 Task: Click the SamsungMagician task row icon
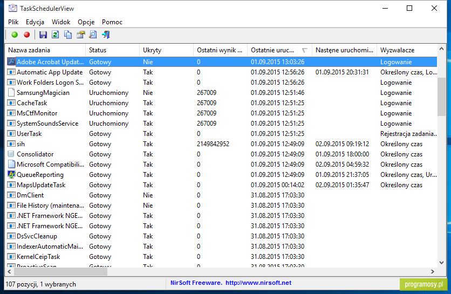tap(11, 92)
